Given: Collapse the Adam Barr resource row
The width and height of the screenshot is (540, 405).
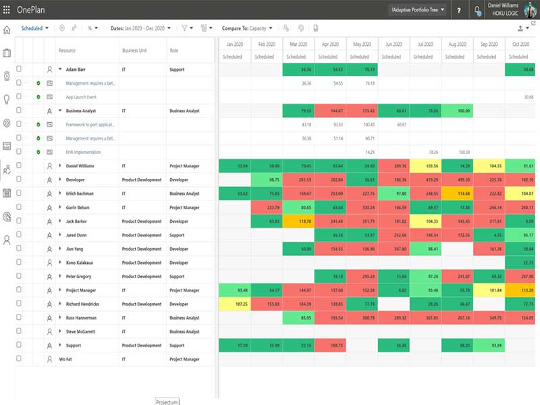Looking at the screenshot, I should (60, 69).
